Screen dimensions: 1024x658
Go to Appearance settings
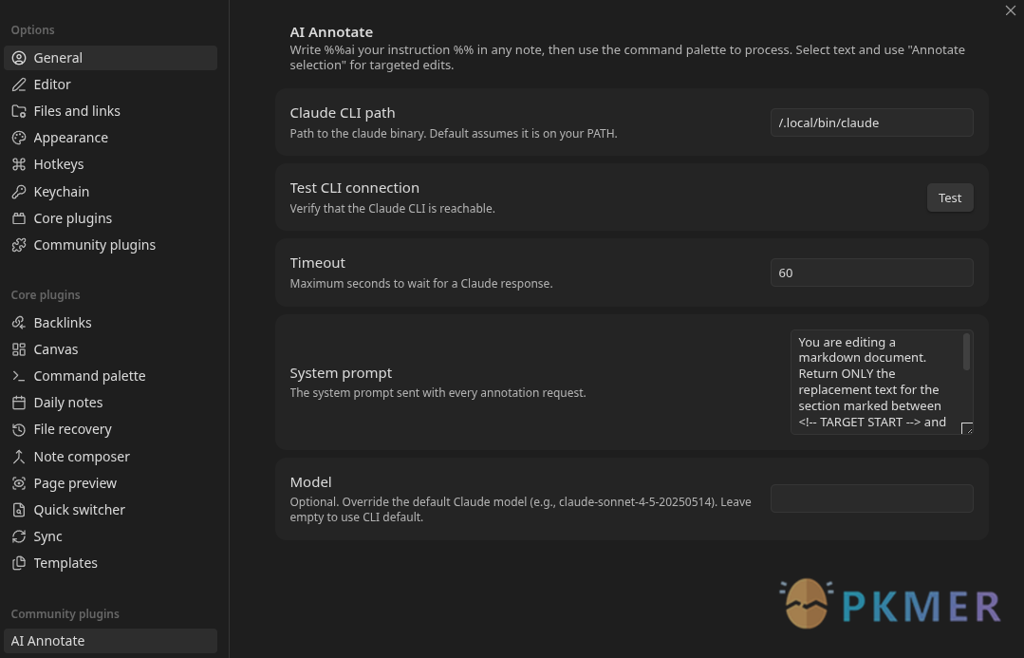(110, 138)
